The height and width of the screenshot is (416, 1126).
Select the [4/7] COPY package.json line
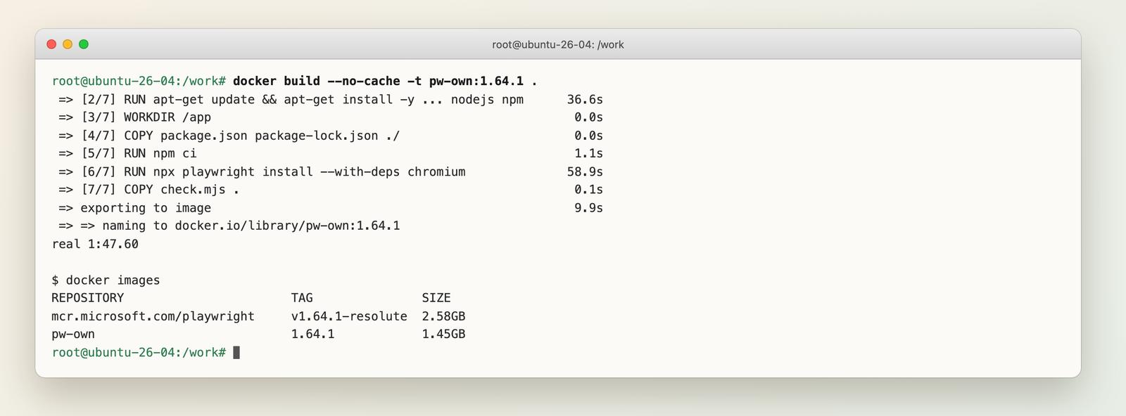click(331, 136)
